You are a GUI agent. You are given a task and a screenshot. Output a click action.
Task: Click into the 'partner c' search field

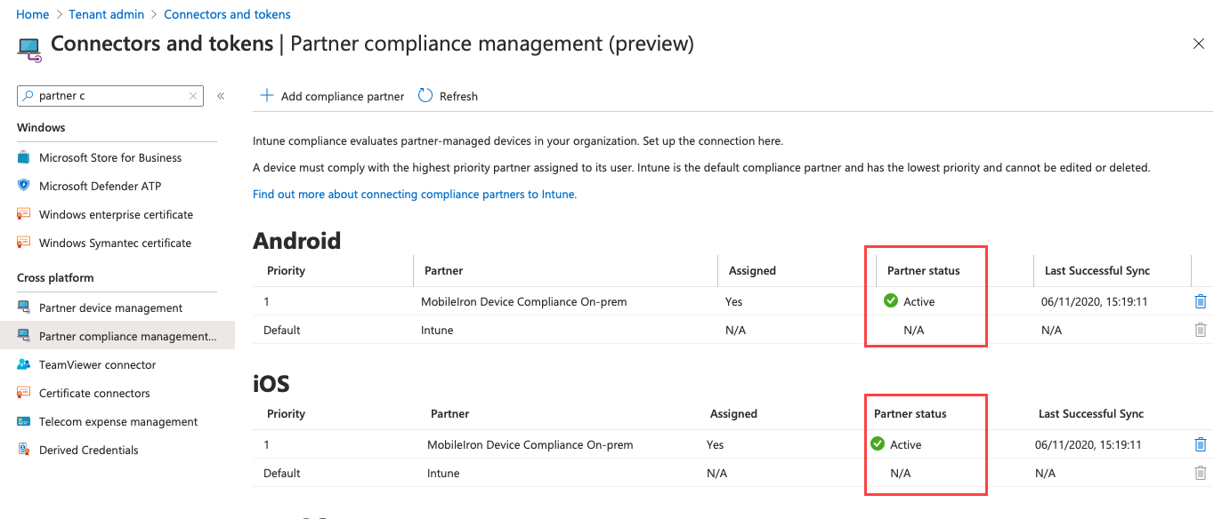(x=107, y=96)
